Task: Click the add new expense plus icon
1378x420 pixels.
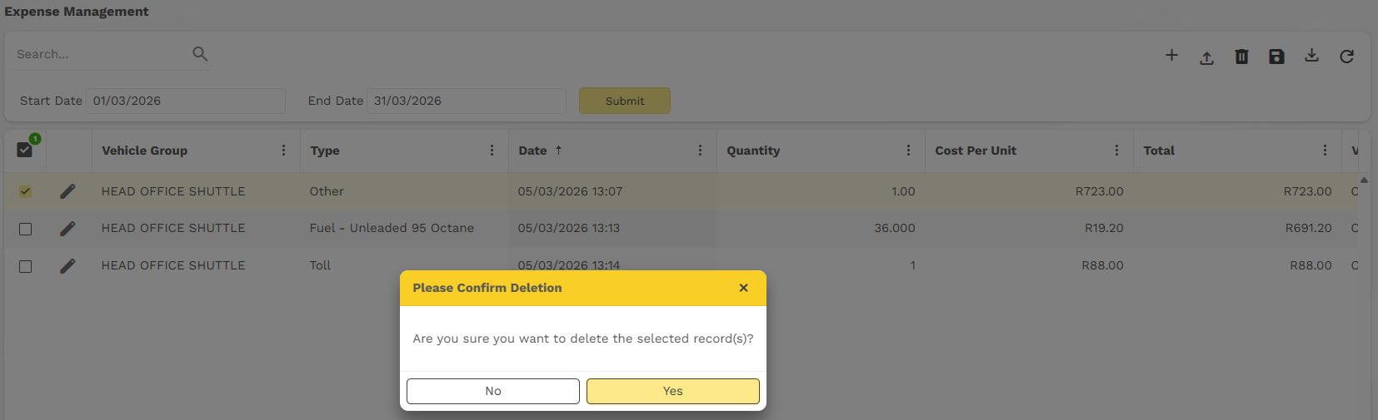Action: click(x=1171, y=56)
